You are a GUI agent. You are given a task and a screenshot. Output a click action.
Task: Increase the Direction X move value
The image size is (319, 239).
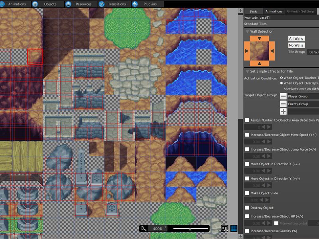click(x=269, y=171)
